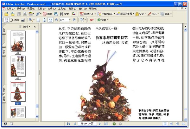The image size is (190, 129).
Task: Open the 图章 stamp tool
Action: point(47,14)
